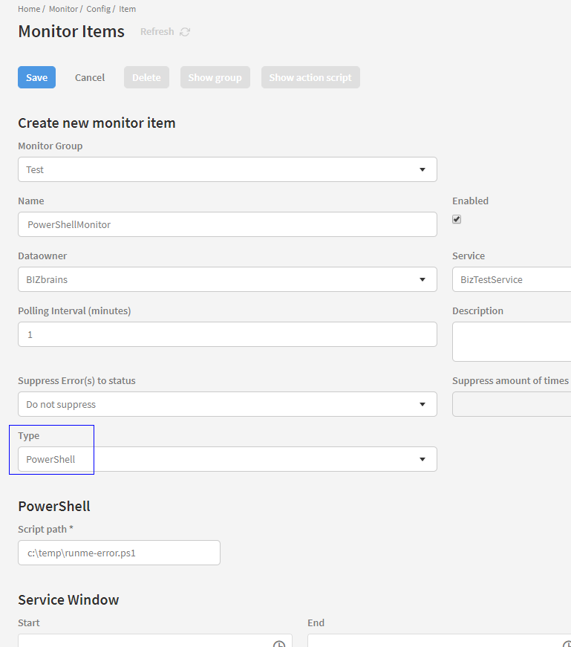This screenshot has height=647, width=571.
Task: Click into the Name input field
Action: (x=227, y=224)
